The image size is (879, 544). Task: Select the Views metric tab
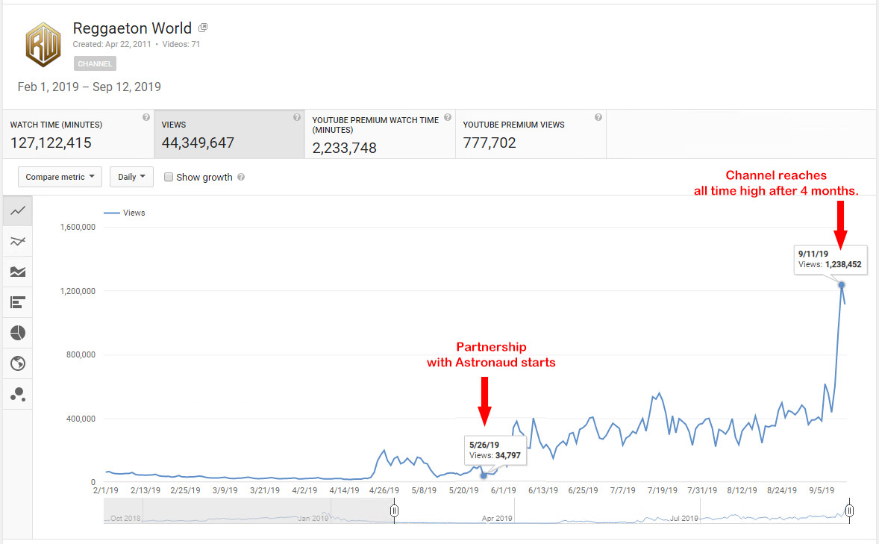click(229, 134)
